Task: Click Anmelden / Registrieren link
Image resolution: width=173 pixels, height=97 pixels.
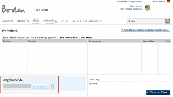Action: (129, 2)
